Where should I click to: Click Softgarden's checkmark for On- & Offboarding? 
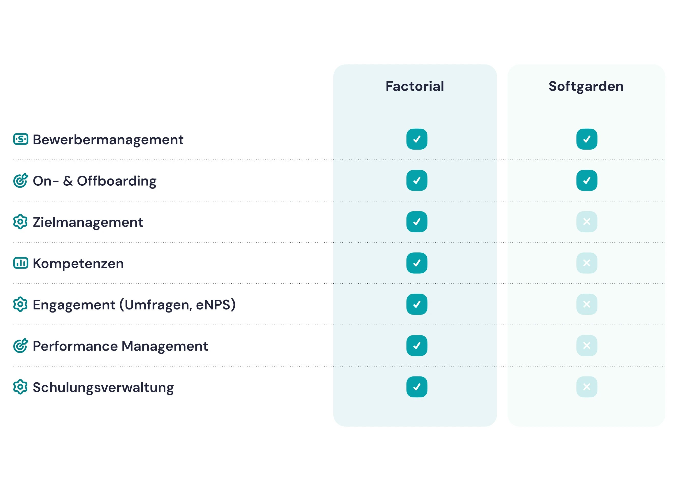587,181
